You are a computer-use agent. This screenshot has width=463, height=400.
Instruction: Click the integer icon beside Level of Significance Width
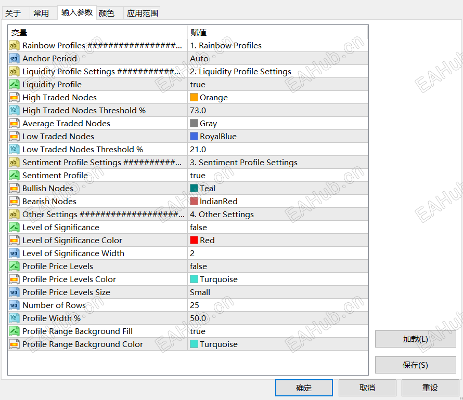coord(14,253)
